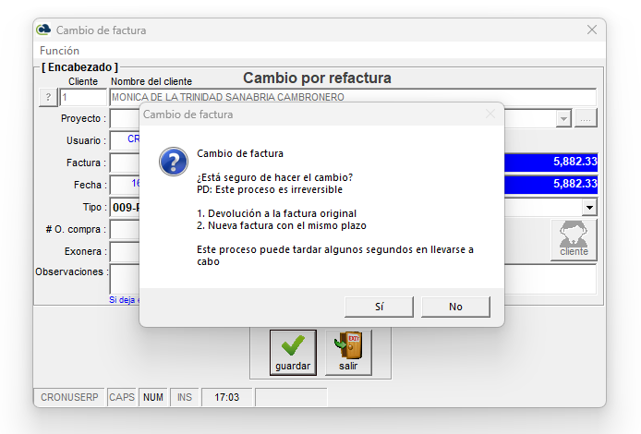The width and height of the screenshot is (641, 434).
Task: Click the # O. compra input field
Action: coord(125,230)
